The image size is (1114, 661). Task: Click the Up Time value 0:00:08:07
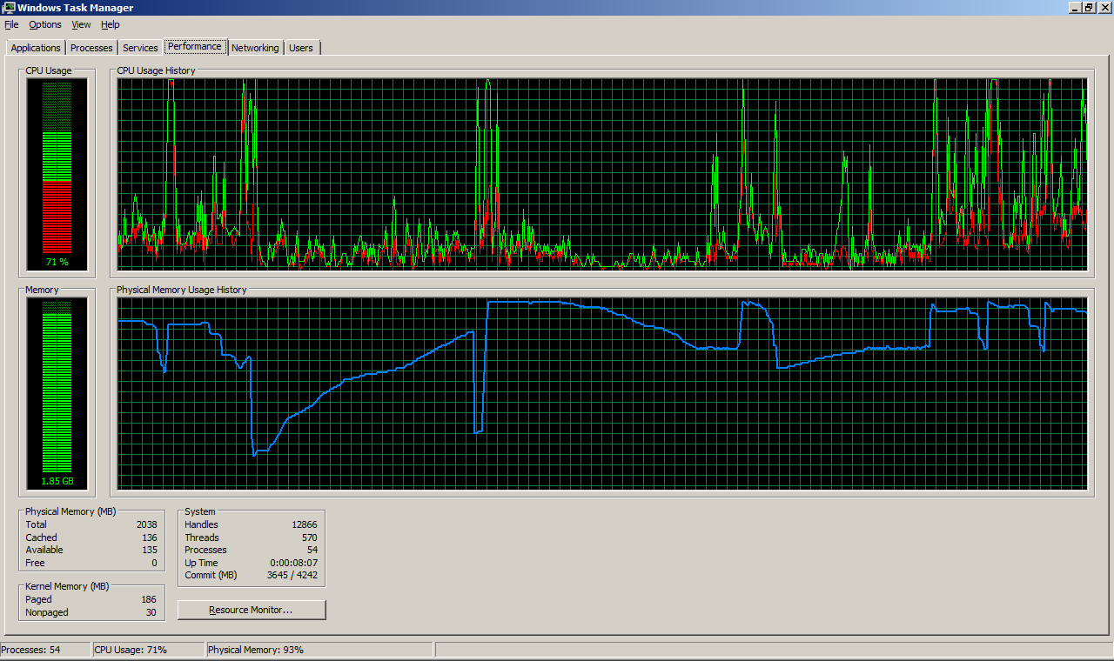coord(294,563)
